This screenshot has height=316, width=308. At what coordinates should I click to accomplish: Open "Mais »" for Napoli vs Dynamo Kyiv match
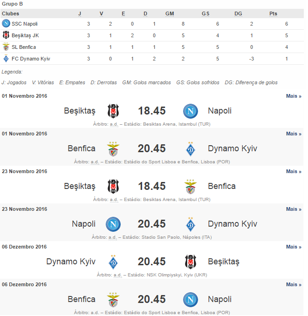pos(294,209)
